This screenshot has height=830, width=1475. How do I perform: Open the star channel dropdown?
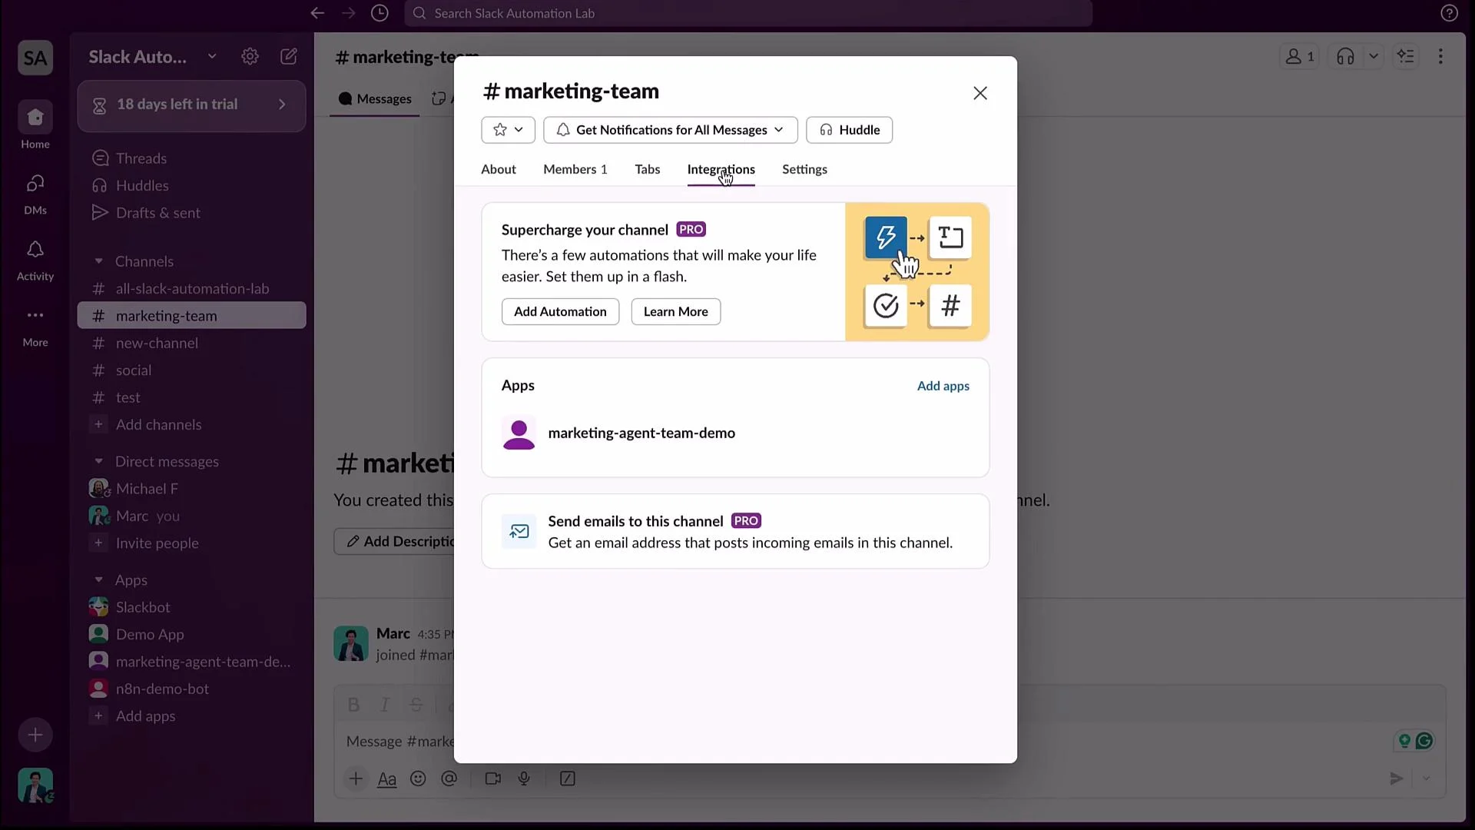point(508,130)
